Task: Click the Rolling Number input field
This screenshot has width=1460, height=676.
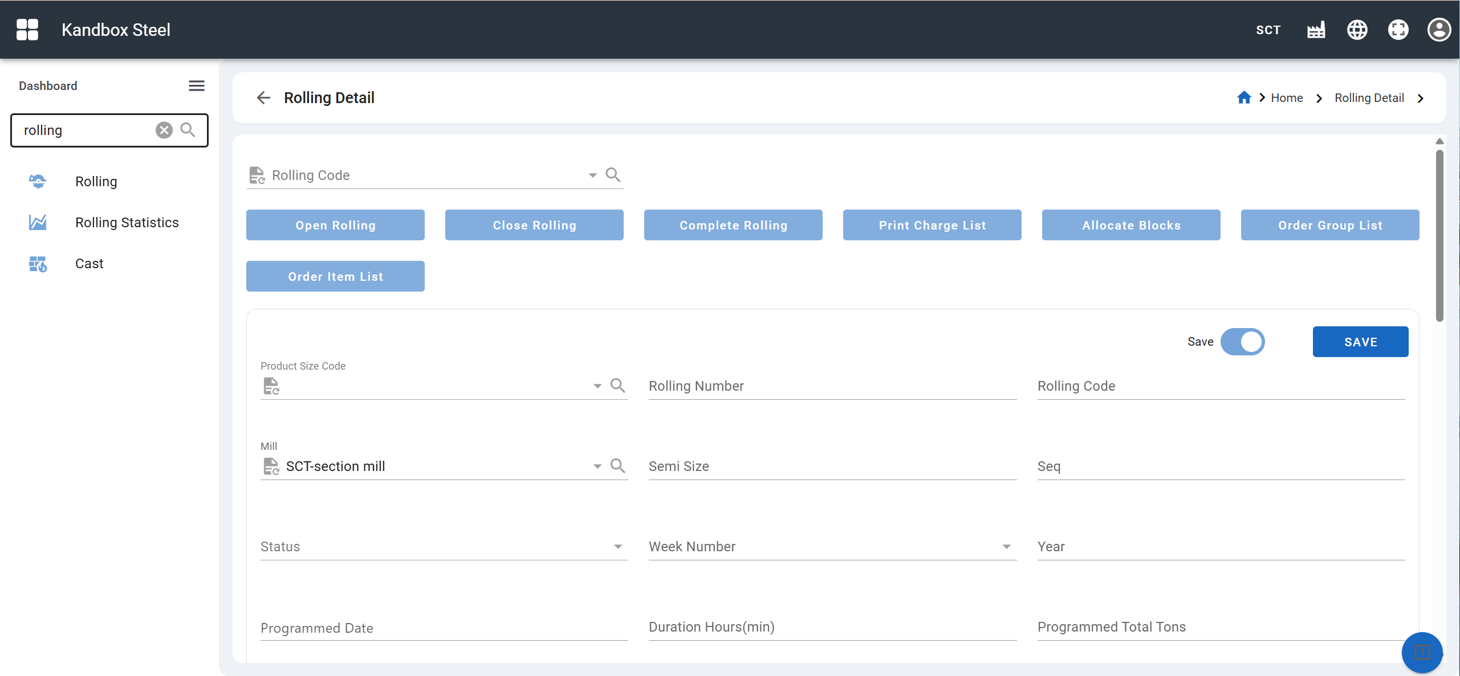Action: point(832,386)
